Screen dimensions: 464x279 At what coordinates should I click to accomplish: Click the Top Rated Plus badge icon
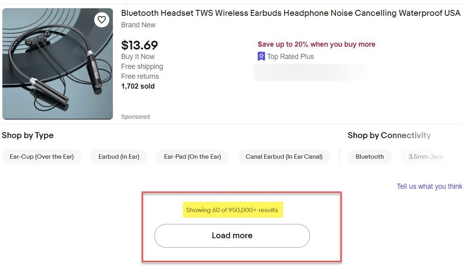click(261, 56)
